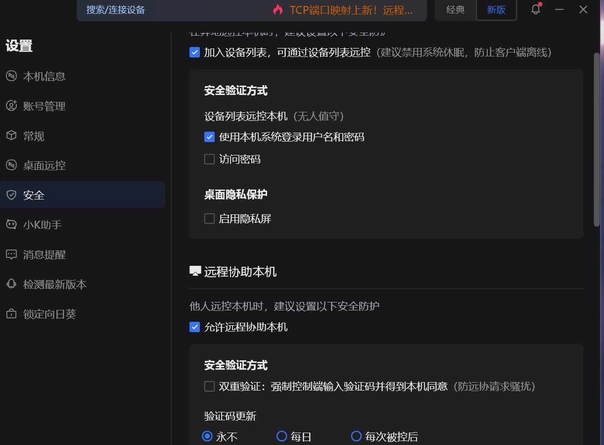This screenshot has height=445, width=604.
Task: Open 账号管理 settings page
Action: pos(83,106)
